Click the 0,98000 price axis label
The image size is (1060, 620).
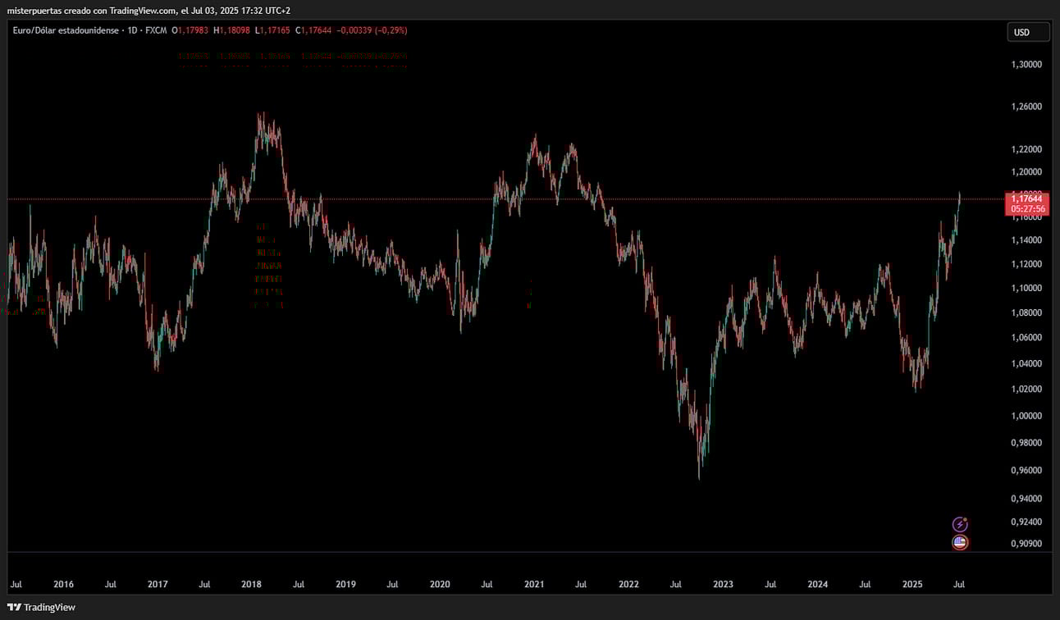(x=1026, y=443)
